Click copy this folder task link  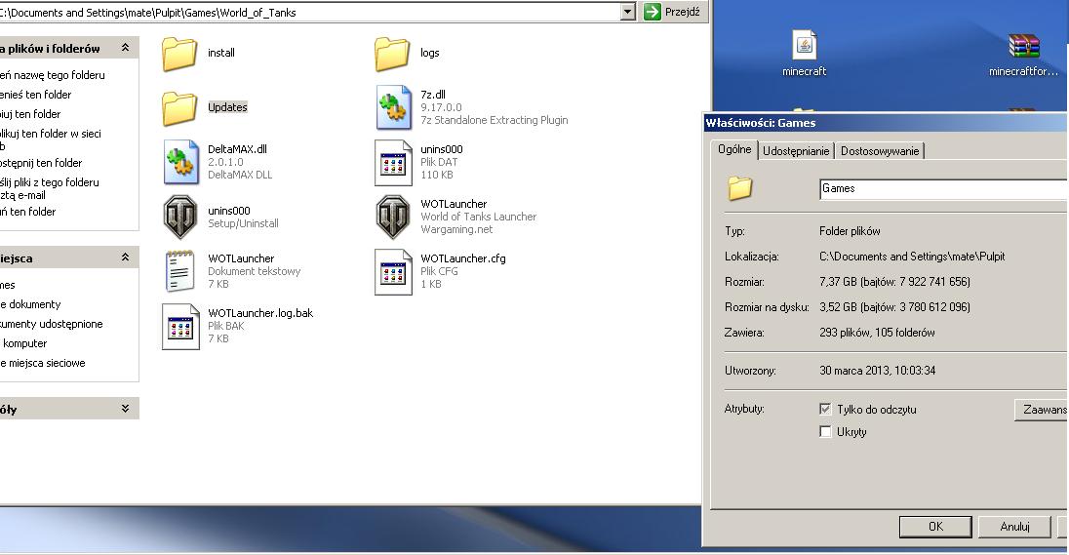(30, 114)
